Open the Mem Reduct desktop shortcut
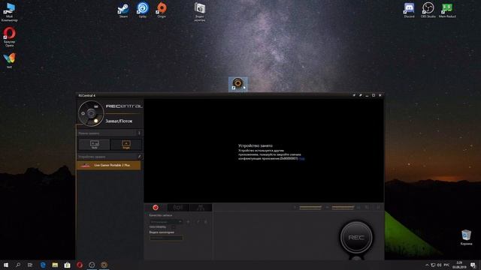Viewport: 481px width, 270px height. (447, 10)
